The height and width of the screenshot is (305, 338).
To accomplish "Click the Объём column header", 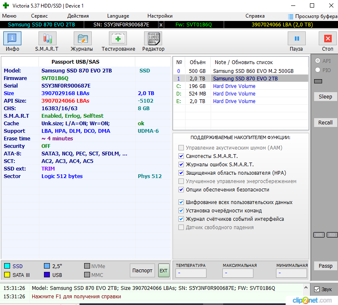I will [197, 62].
